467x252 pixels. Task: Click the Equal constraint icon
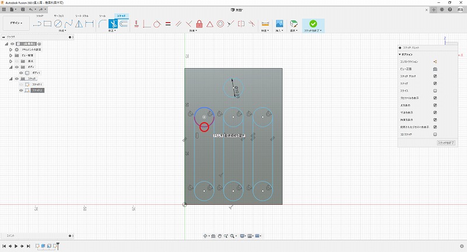pyautogui.click(x=168, y=24)
